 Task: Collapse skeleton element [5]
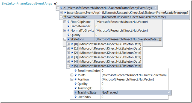click(x=68, y=66)
